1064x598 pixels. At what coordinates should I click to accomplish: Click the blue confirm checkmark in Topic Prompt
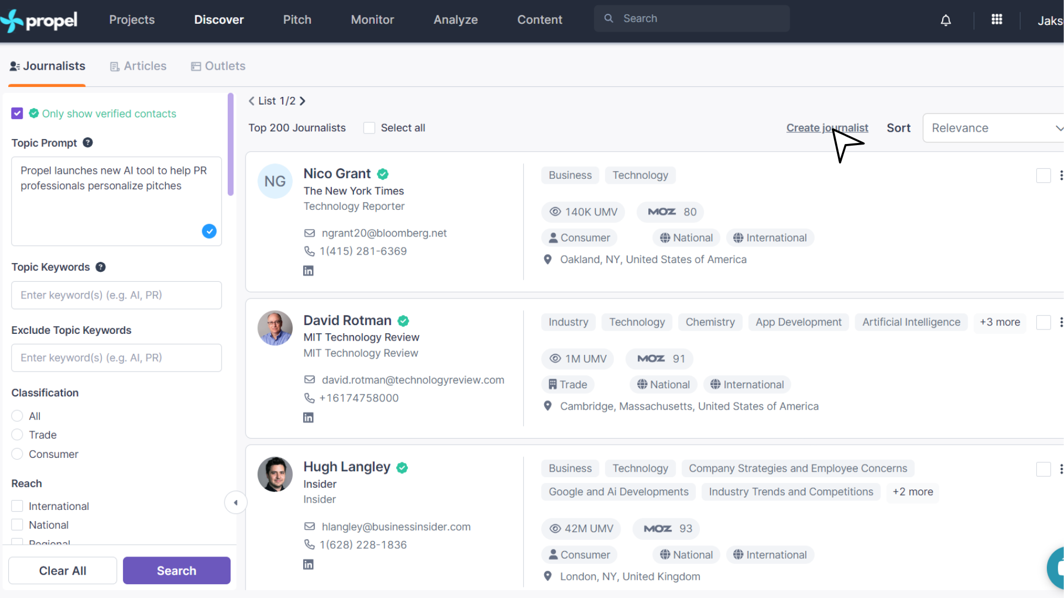point(209,231)
